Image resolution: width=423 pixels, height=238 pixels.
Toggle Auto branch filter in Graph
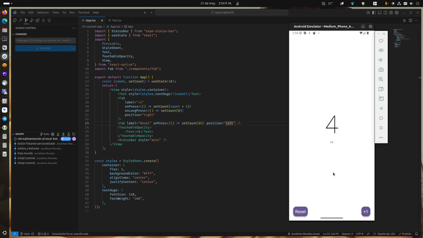pyautogui.click(x=45, y=134)
